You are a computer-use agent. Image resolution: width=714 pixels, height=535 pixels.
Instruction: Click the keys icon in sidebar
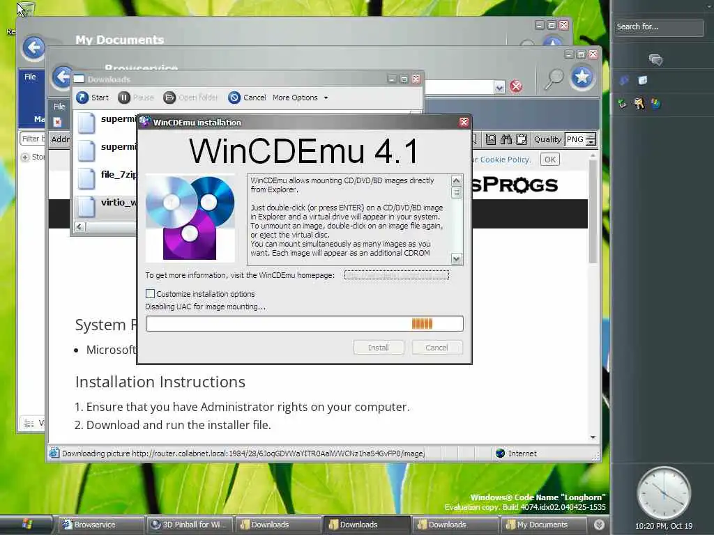[x=639, y=104]
